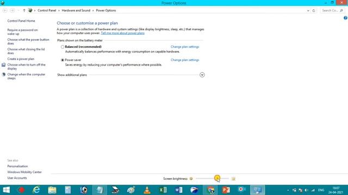Click the display icon beside turn off display

[4, 65]
